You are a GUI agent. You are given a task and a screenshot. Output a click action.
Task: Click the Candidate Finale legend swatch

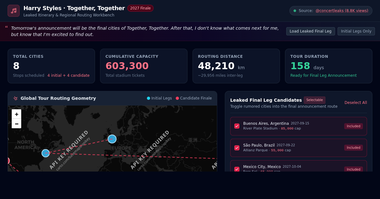coord(177,98)
